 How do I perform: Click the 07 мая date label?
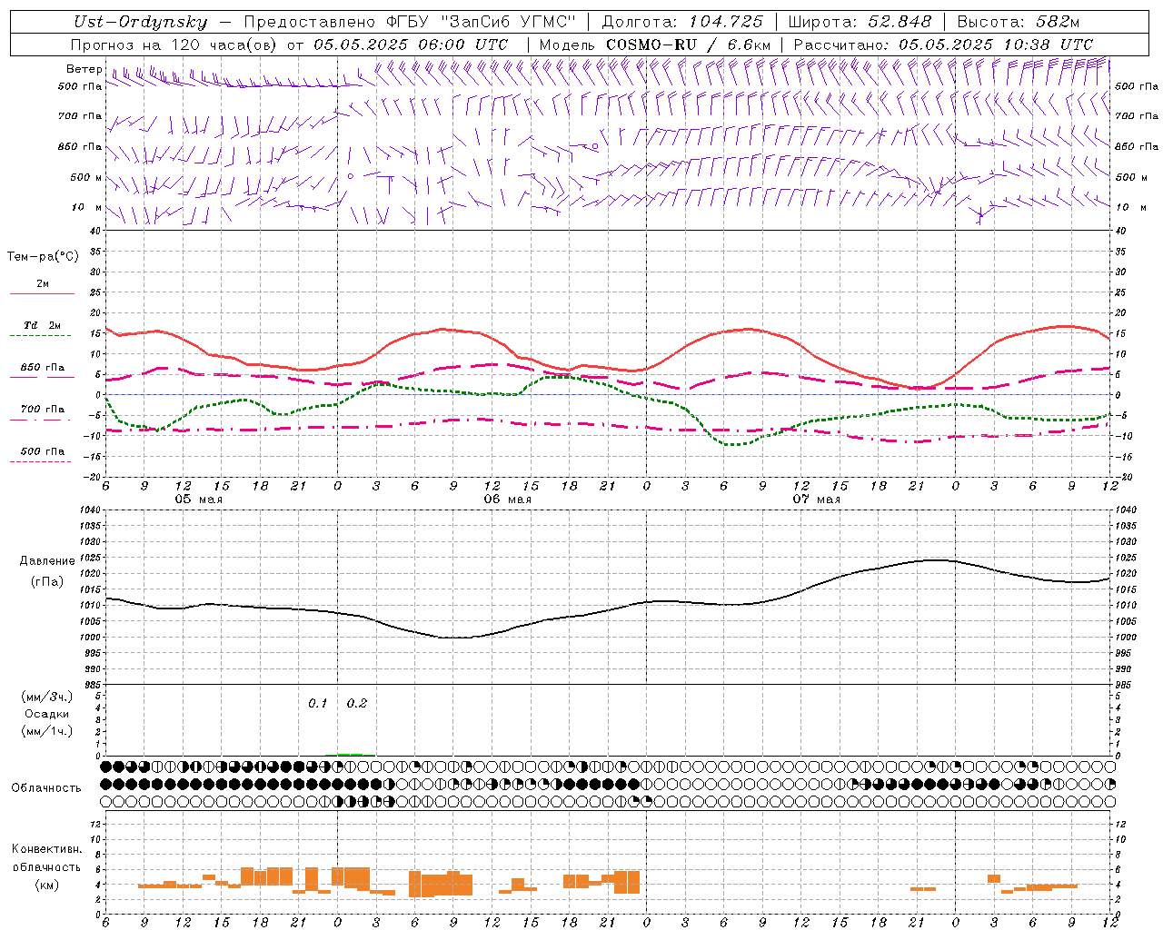coord(817,500)
